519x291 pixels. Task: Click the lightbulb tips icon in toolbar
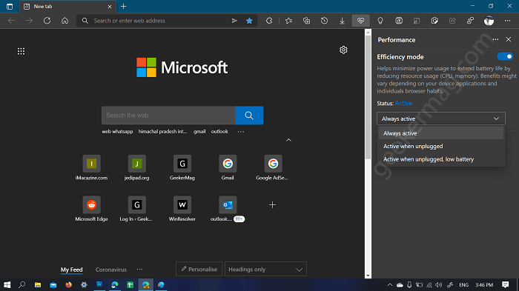(x=380, y=21)
